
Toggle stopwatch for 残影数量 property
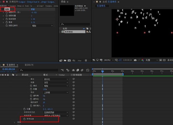tap(7, 16)
